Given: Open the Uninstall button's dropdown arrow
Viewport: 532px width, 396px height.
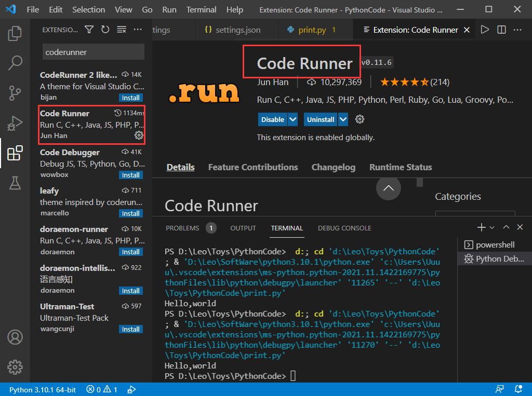Looking at the screenshot, I should [x=342, y=119].
